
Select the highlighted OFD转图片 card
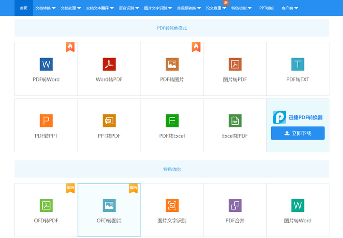(109, 210)
